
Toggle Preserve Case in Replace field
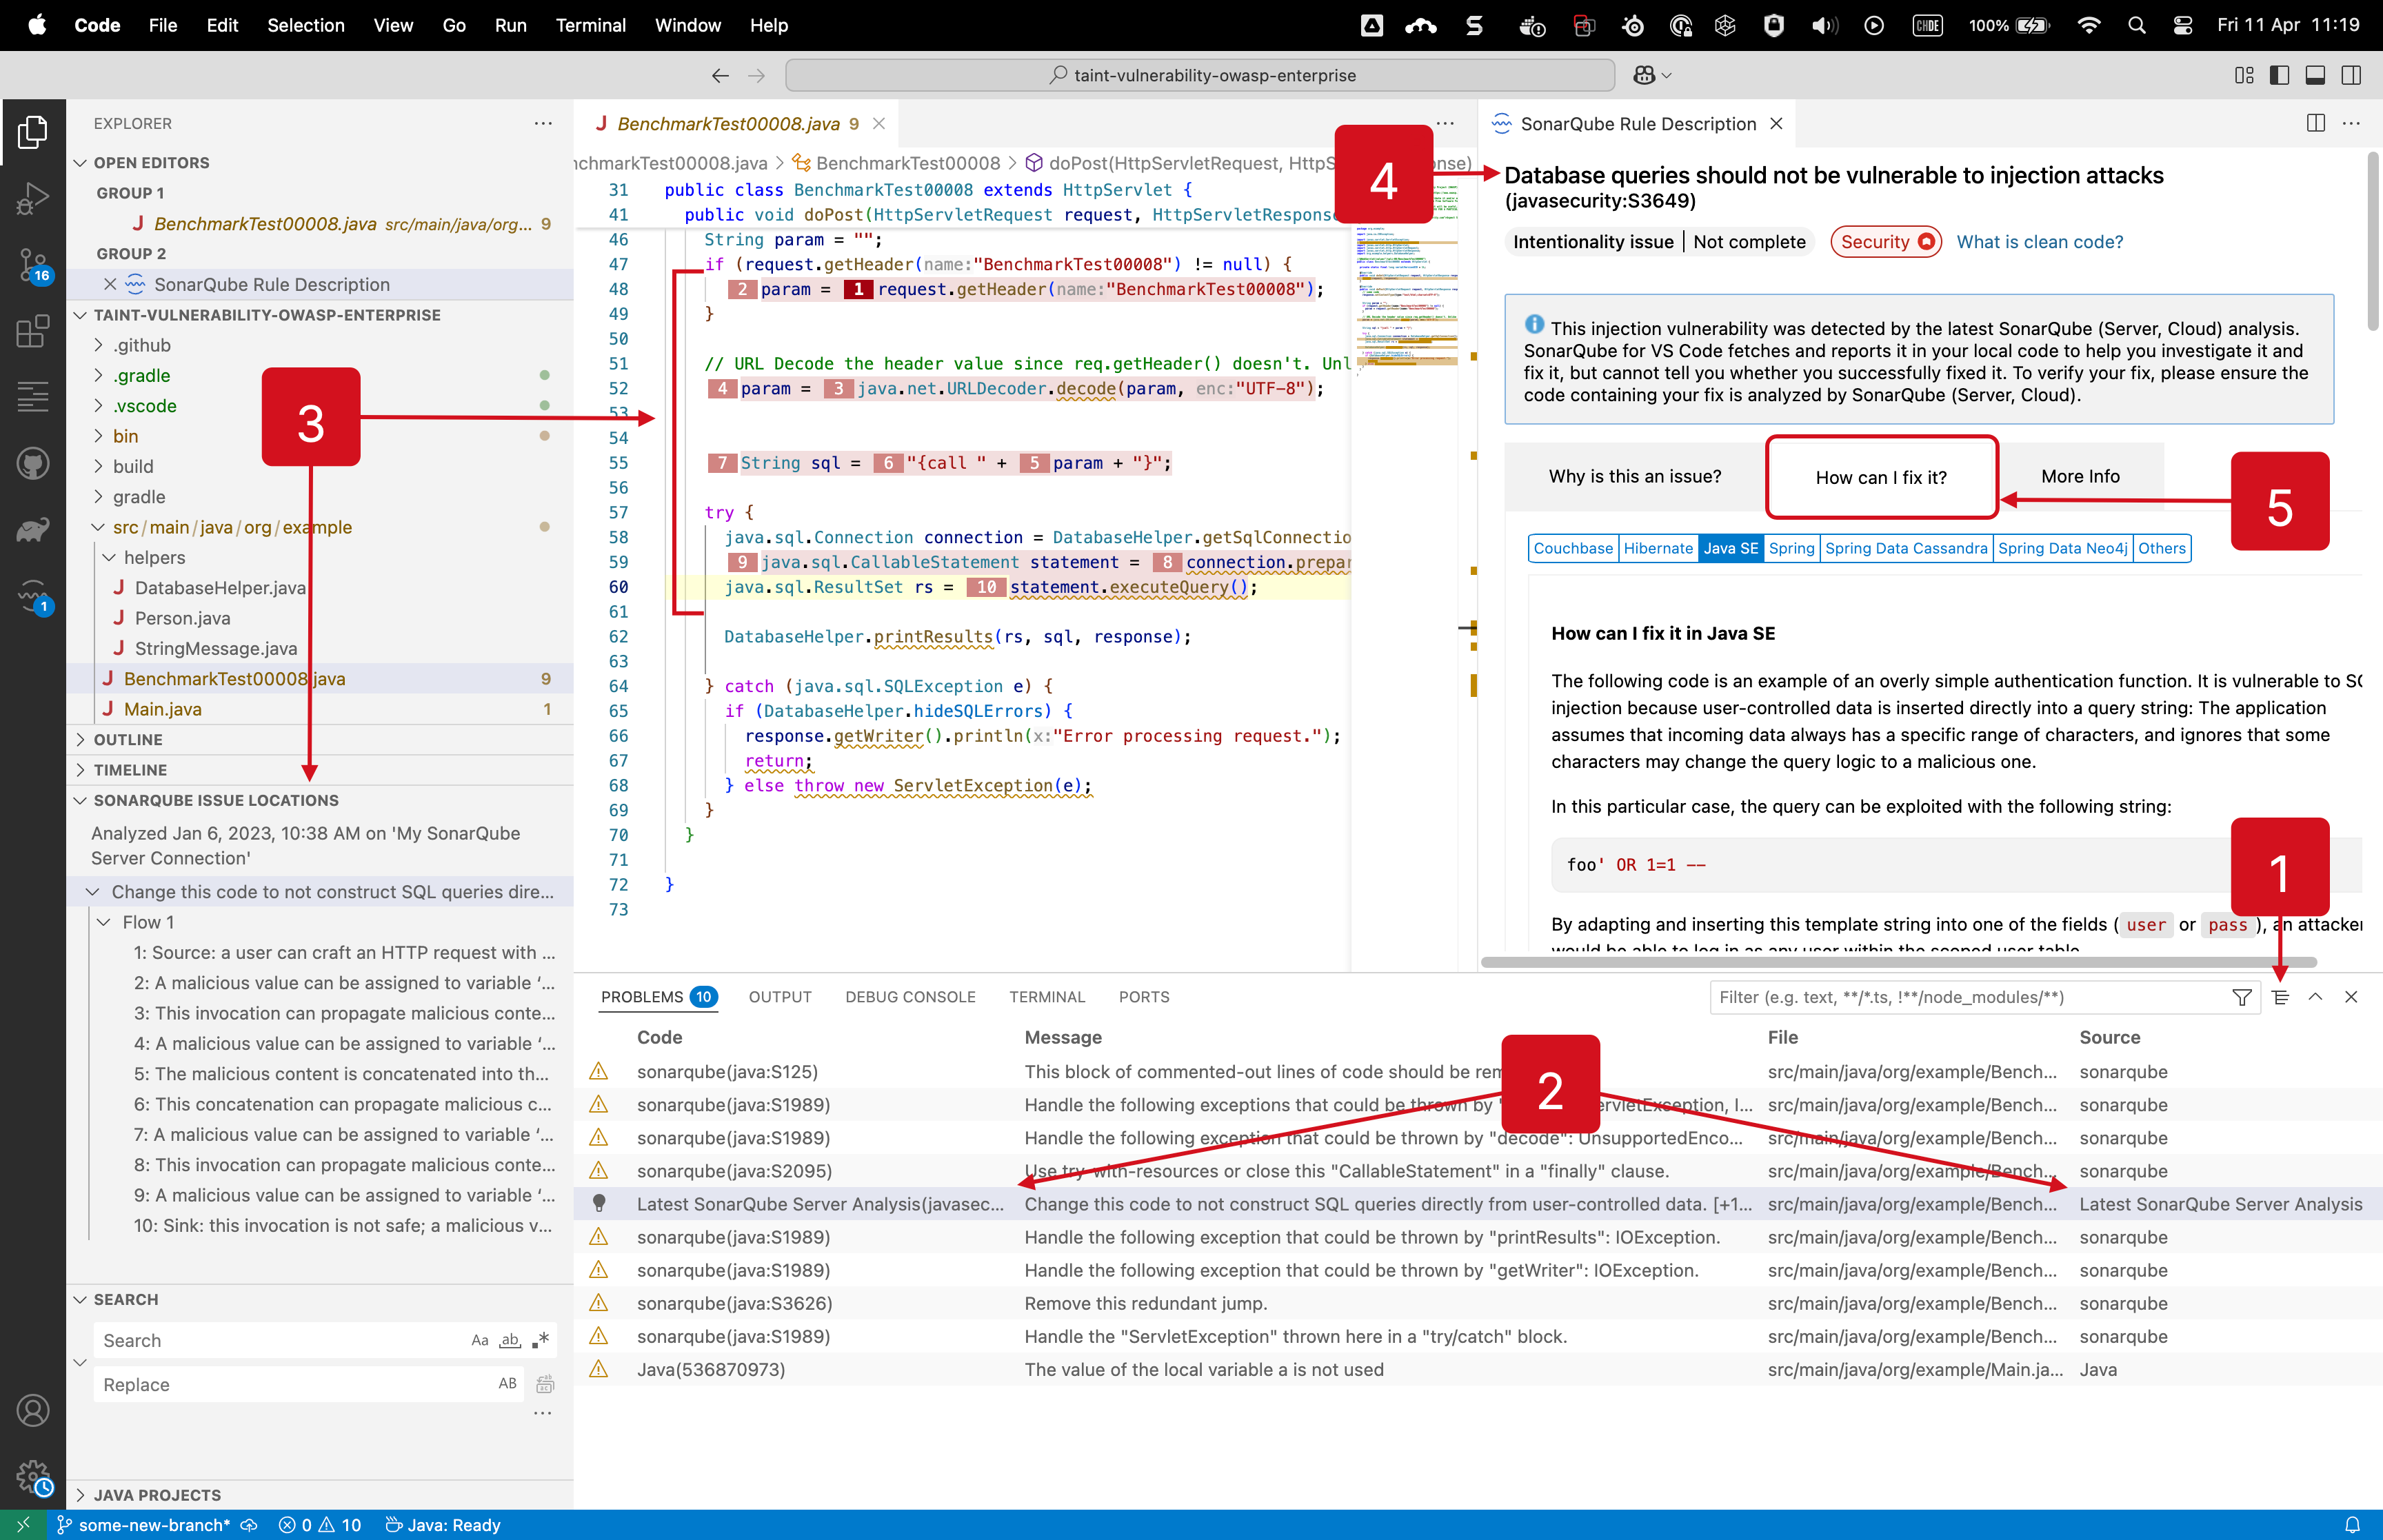[508, 1384]
